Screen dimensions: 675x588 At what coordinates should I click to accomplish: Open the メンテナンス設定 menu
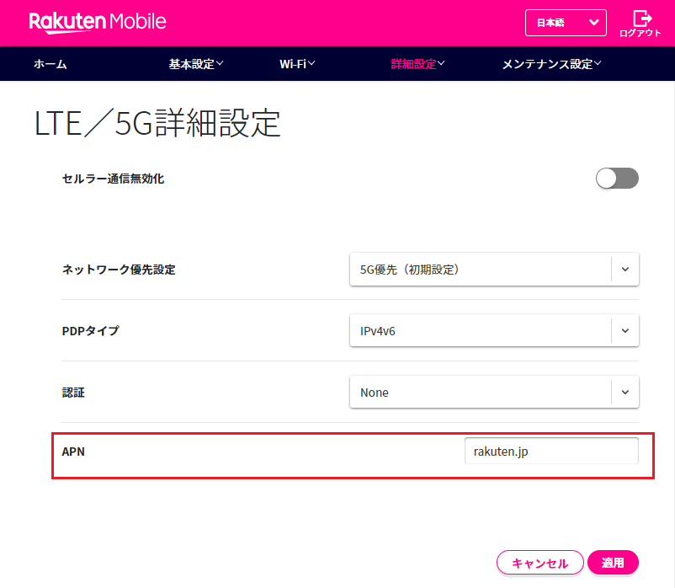(x=551, y=64)
